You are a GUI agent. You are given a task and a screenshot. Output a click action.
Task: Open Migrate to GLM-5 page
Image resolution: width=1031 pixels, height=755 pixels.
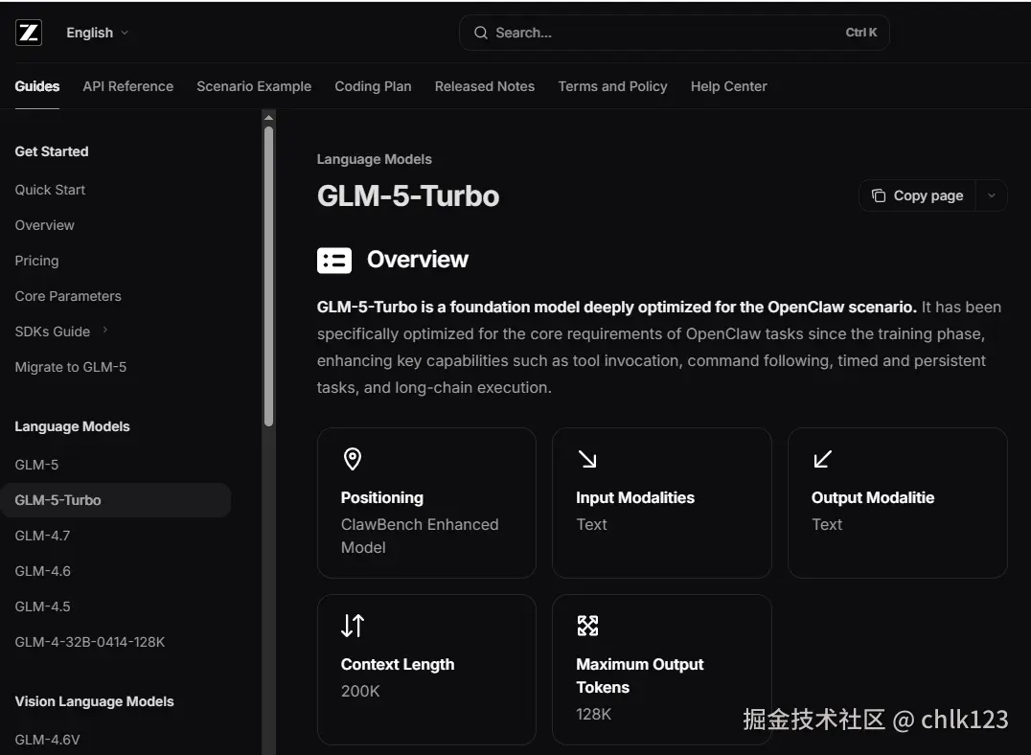pyautogui.click(x=70, y=367)
